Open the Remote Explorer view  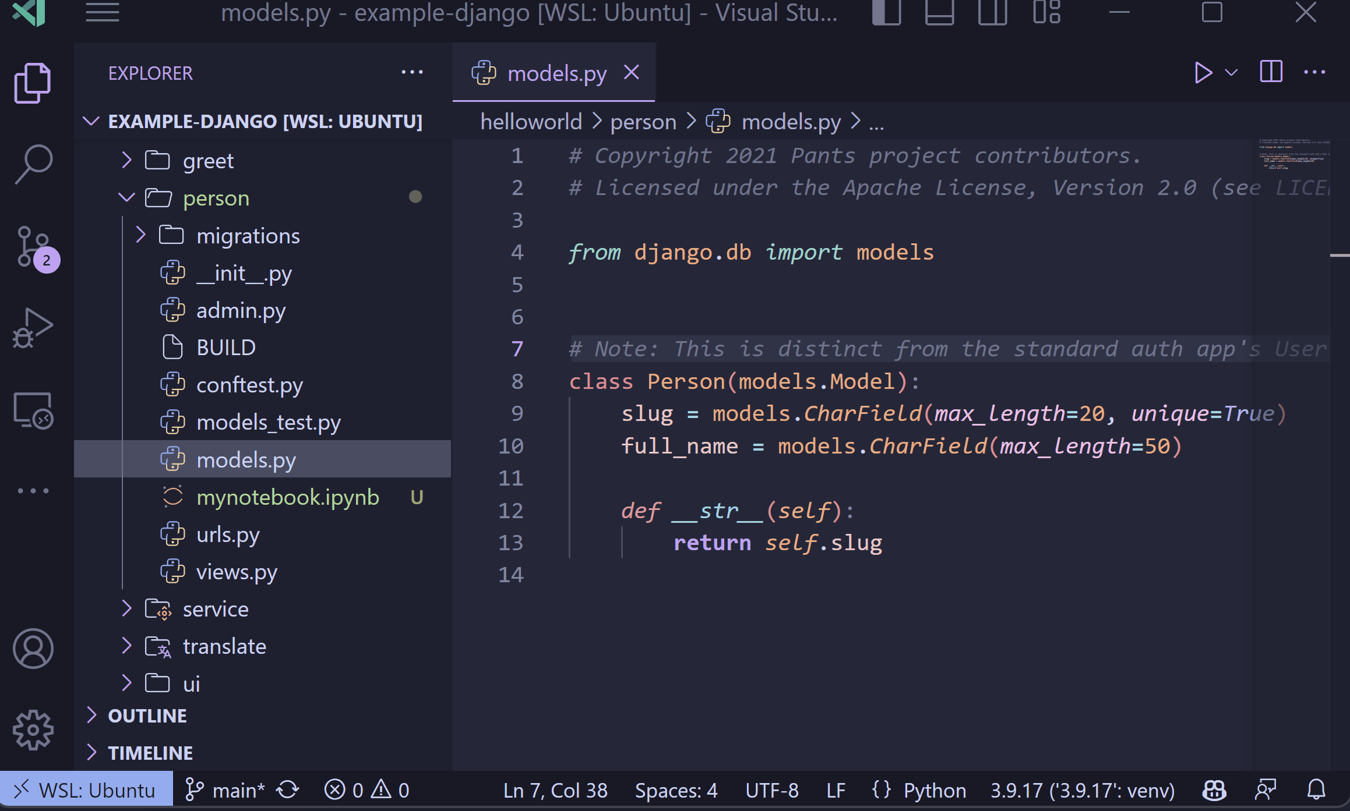pos(33,410)
